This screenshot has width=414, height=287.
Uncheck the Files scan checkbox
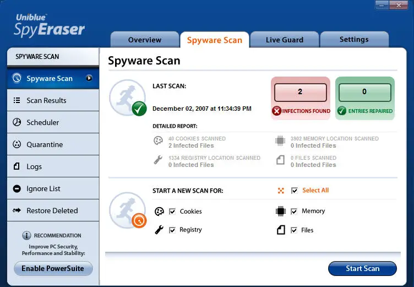294,230
